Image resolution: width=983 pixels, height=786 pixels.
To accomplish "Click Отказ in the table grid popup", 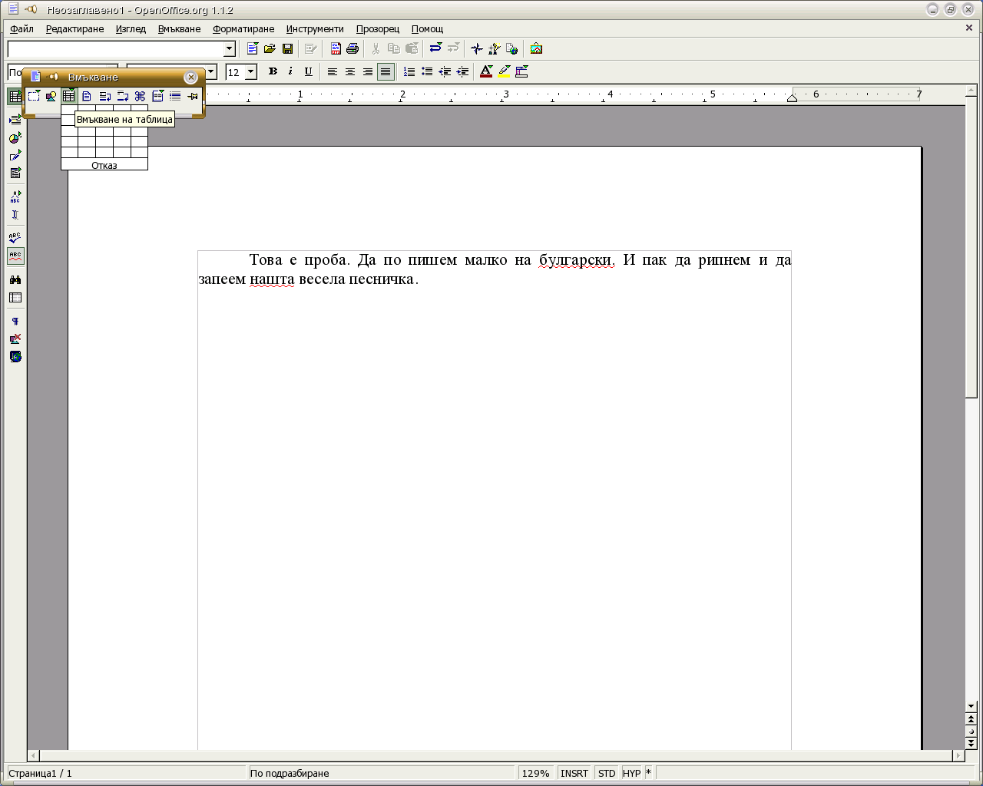I will tap(104, 165).
